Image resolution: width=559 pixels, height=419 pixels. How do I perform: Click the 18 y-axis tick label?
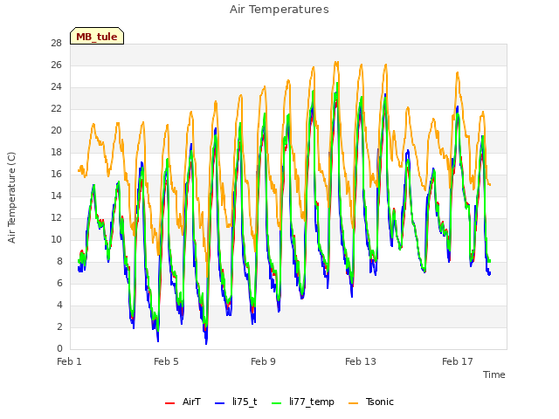[x=56, y=152]
